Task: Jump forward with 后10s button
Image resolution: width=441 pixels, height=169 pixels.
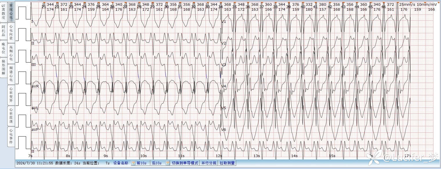Action: point(157,163)
